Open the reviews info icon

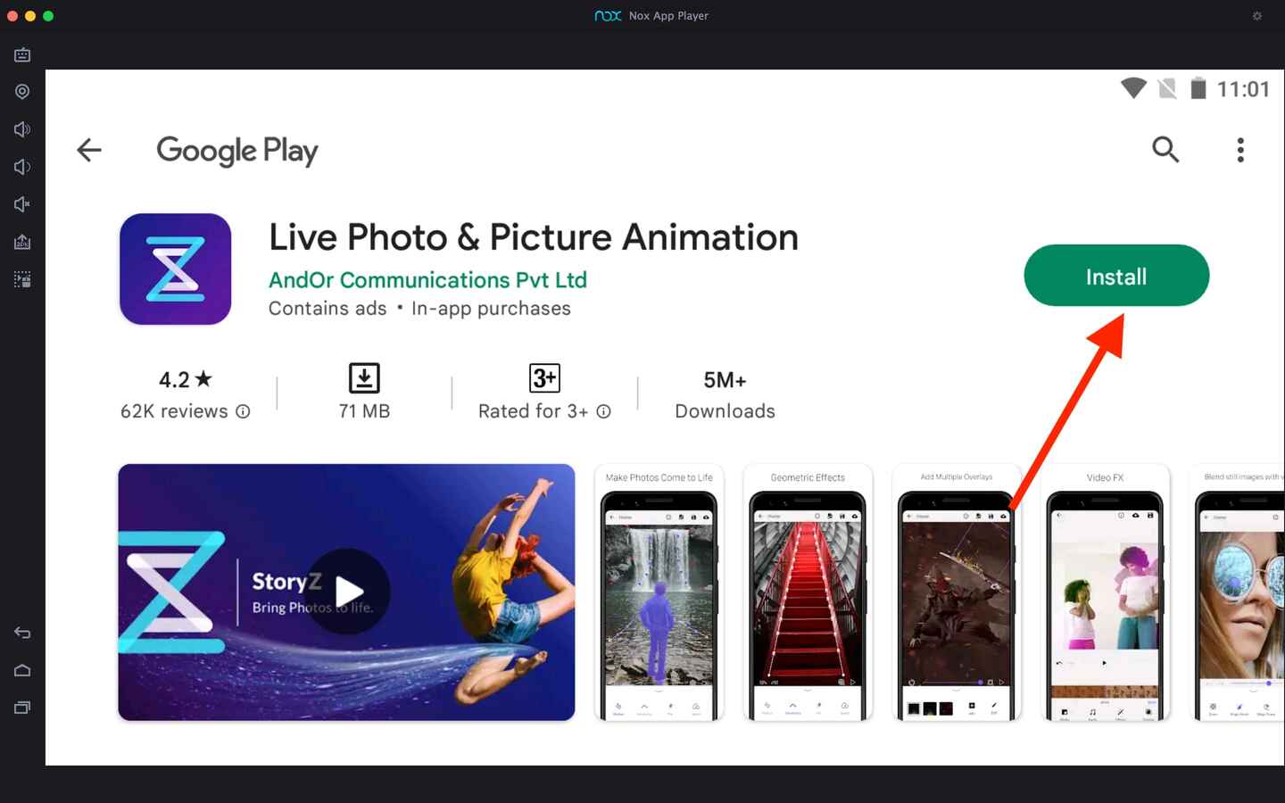[x=243, y=411]
